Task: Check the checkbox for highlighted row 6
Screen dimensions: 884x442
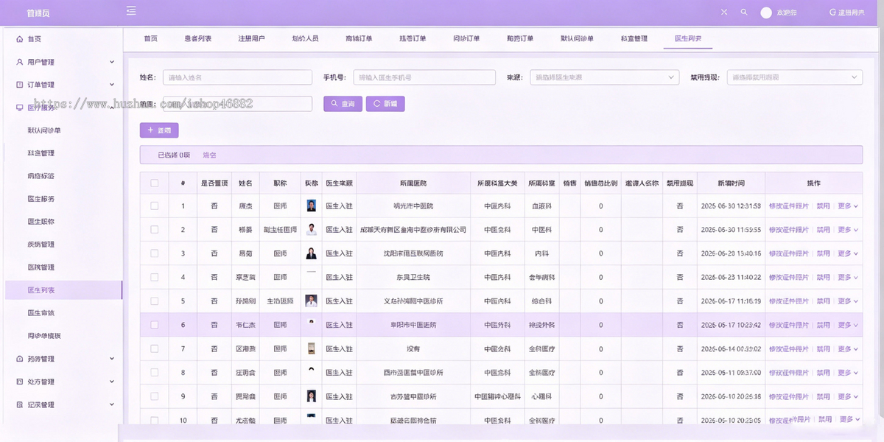Action: (x=154, y=325)
